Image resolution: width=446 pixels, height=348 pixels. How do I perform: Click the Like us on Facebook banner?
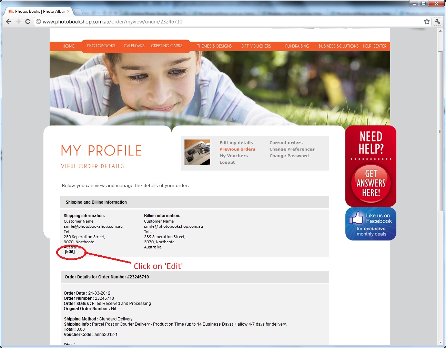coord(371,224)
